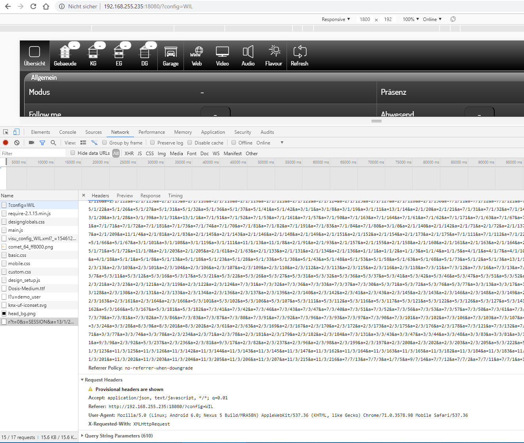Filter requests by WS type

point(216,153)
